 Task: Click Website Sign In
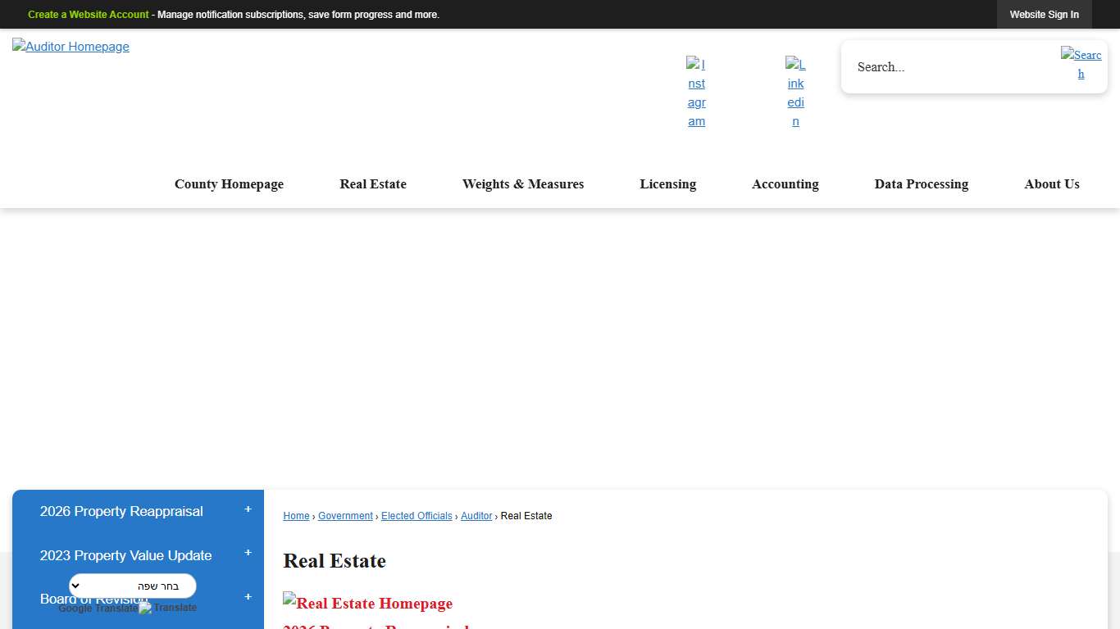pos(1044,14)
